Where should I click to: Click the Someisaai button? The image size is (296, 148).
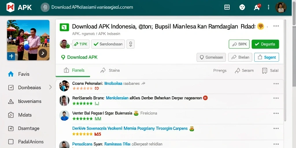211,57
